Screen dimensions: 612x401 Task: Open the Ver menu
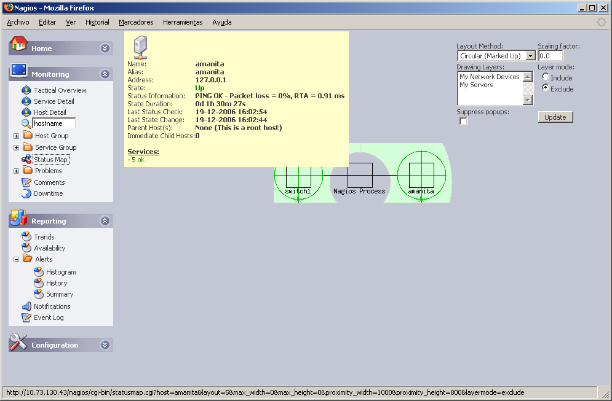[71, 22]
